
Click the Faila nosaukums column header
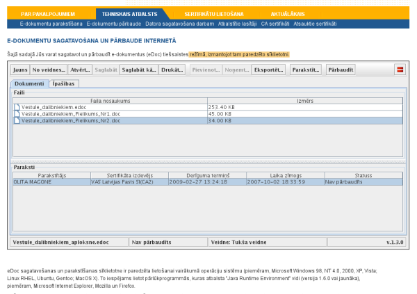point(110,101)
